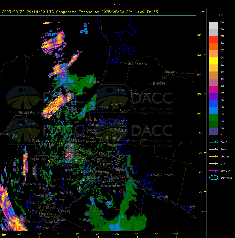
Task: Click the 'V_Flores' map label
Action: point(43,228)
